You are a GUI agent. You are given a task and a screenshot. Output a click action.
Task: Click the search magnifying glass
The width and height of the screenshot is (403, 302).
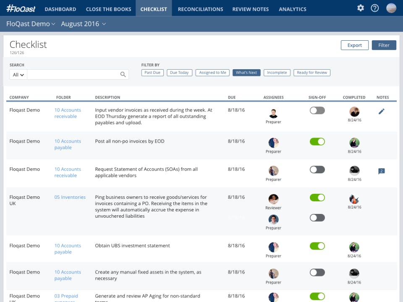tap(123, 74)
